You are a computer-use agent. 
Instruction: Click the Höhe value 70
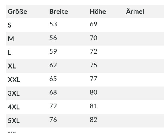[x=93, y=38]
